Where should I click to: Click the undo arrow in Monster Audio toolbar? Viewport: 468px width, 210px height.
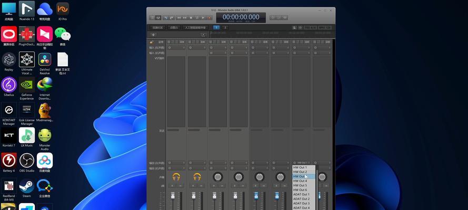tap(166, 18)
